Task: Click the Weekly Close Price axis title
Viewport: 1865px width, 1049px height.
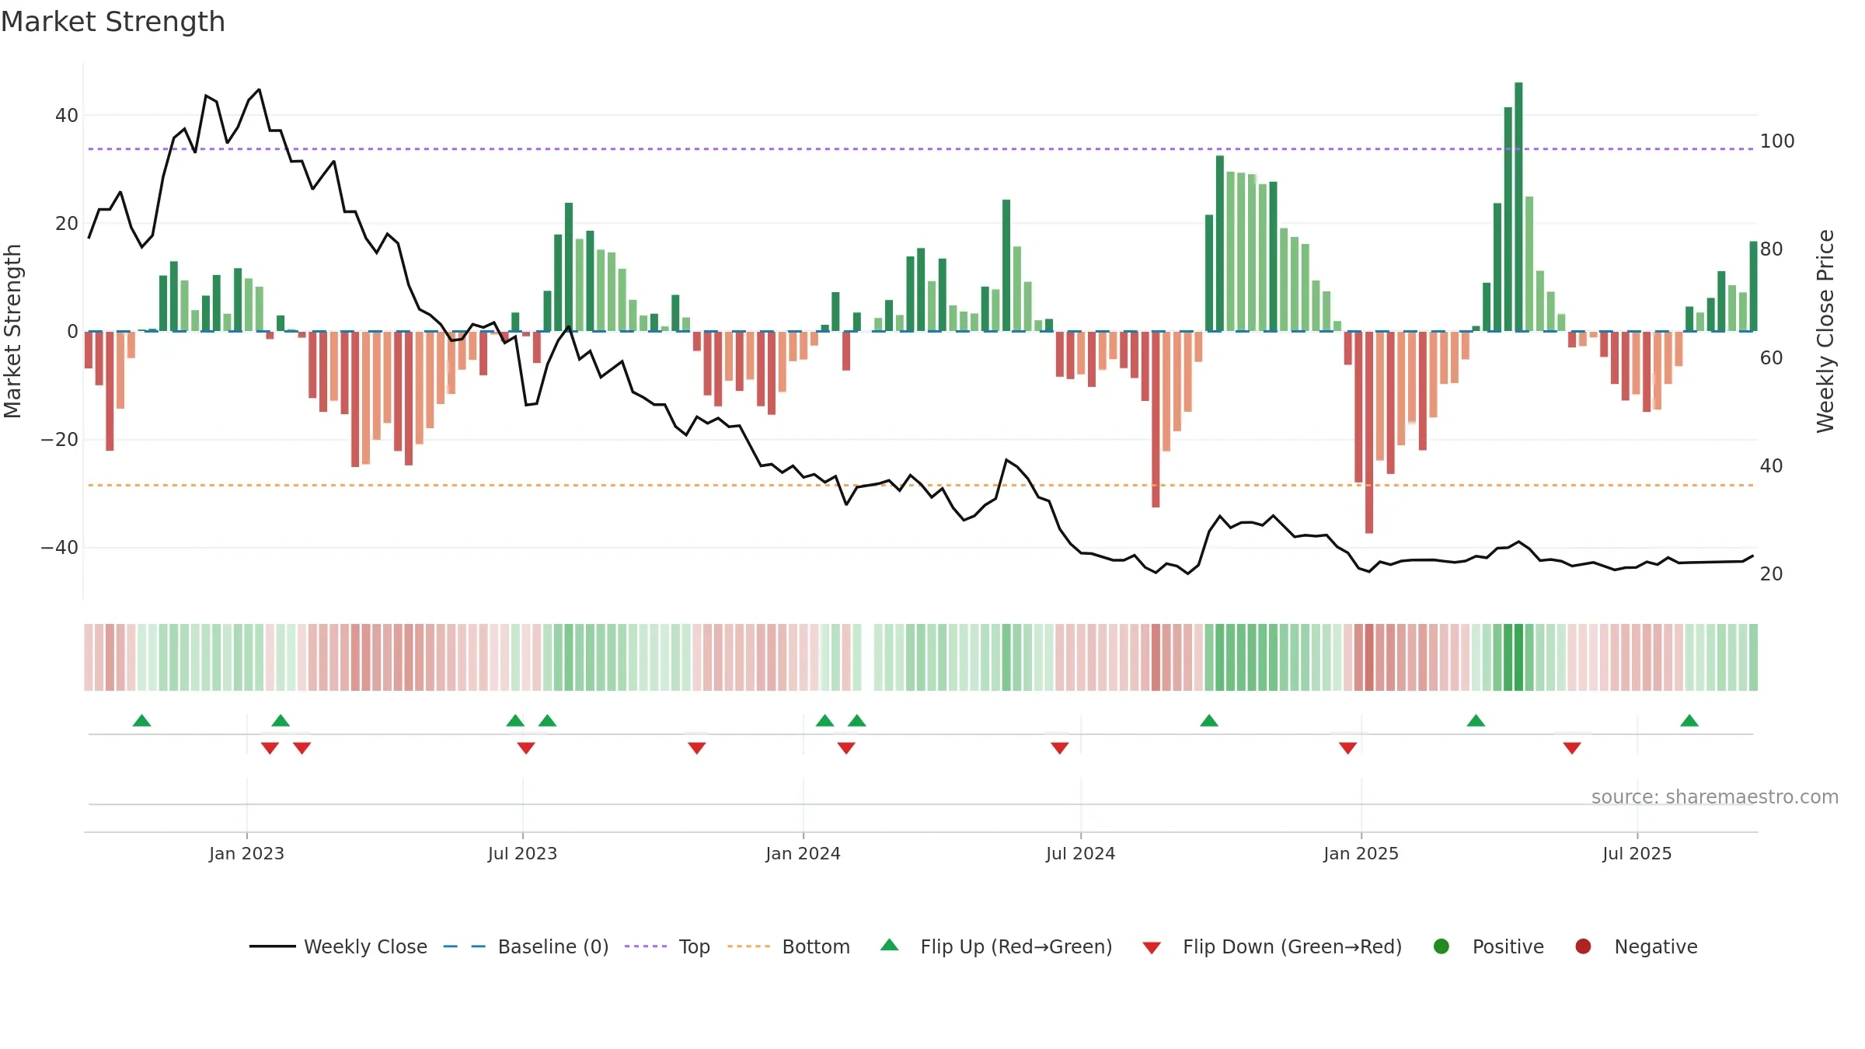Action: point(1825,331)
